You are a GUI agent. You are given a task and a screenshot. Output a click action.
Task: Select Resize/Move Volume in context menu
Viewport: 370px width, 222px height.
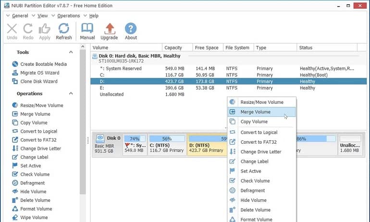tap(262, 102)
